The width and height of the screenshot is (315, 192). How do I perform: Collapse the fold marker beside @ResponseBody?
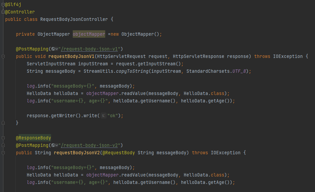pos(3,138)
